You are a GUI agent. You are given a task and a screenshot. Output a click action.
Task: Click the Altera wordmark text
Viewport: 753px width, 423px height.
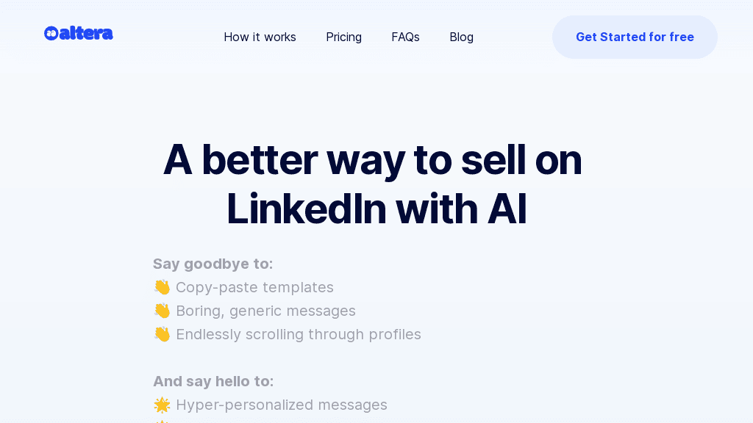86,32
